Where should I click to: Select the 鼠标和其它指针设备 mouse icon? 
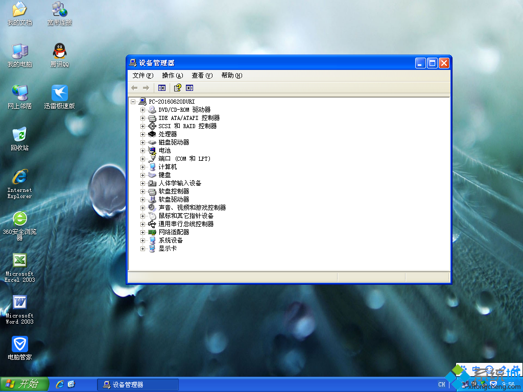point(152,216)
